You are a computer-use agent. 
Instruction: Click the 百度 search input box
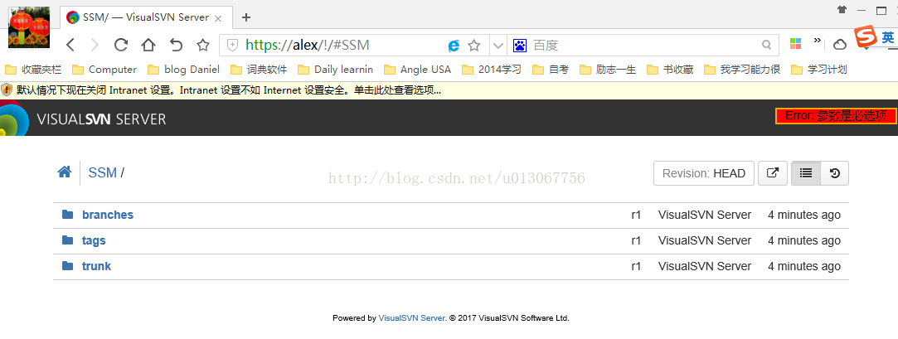pyautogui.click(x=644, y=46)
